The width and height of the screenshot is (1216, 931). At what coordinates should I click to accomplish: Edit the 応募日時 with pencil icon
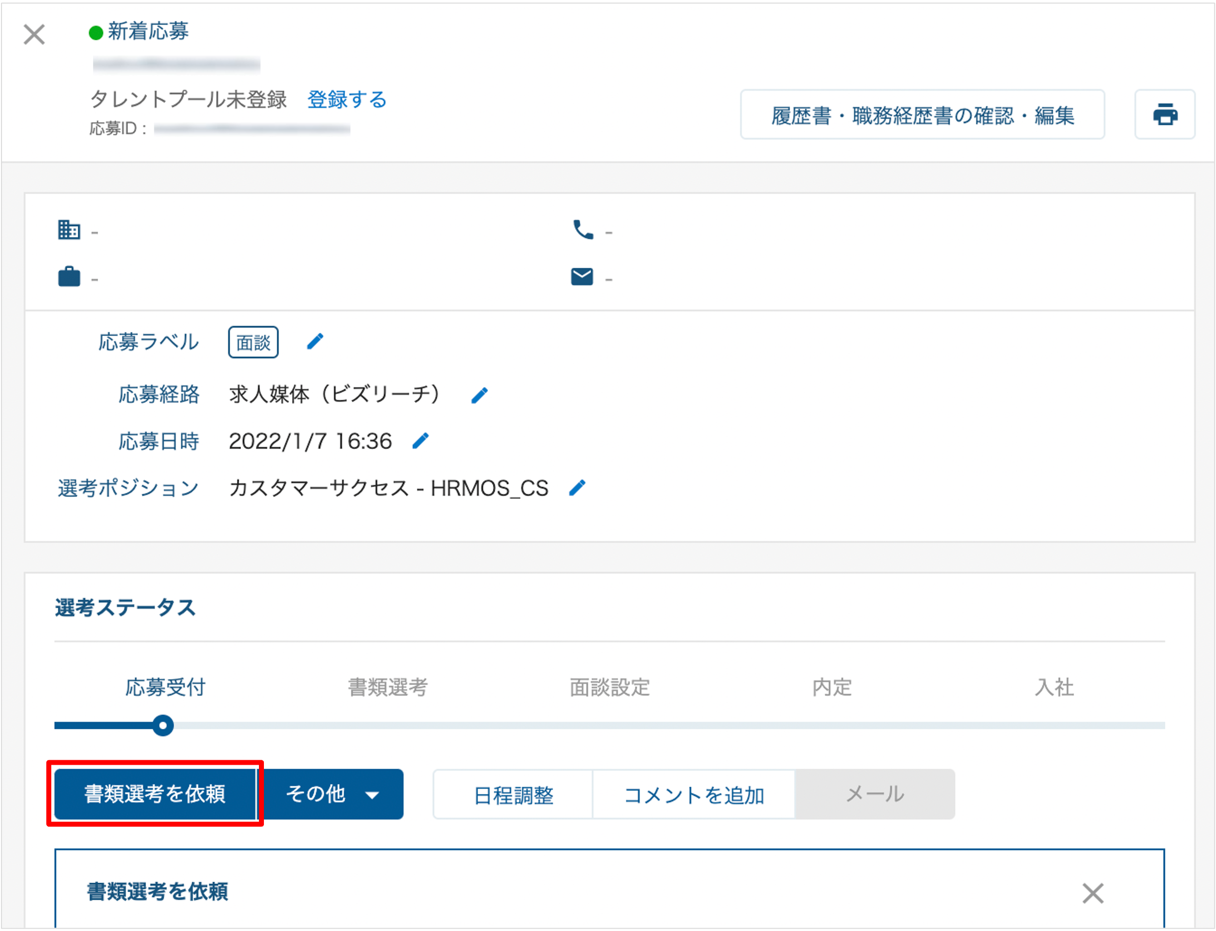[x=421, y=441]
